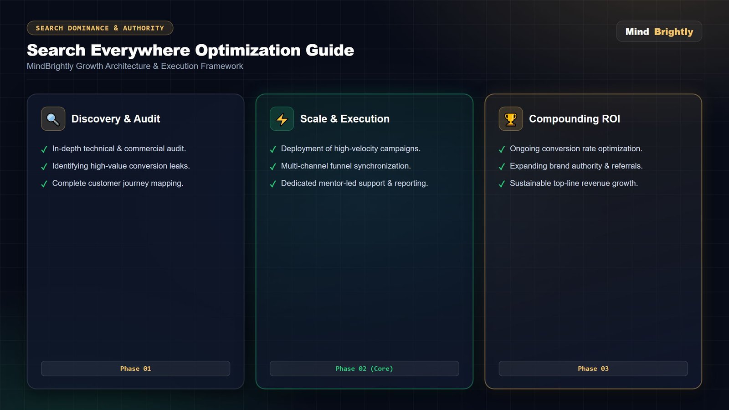729x410 pixels.
Task: Click checkmark beside Multi-channel funnel synchronization
Action: [273, 167]
